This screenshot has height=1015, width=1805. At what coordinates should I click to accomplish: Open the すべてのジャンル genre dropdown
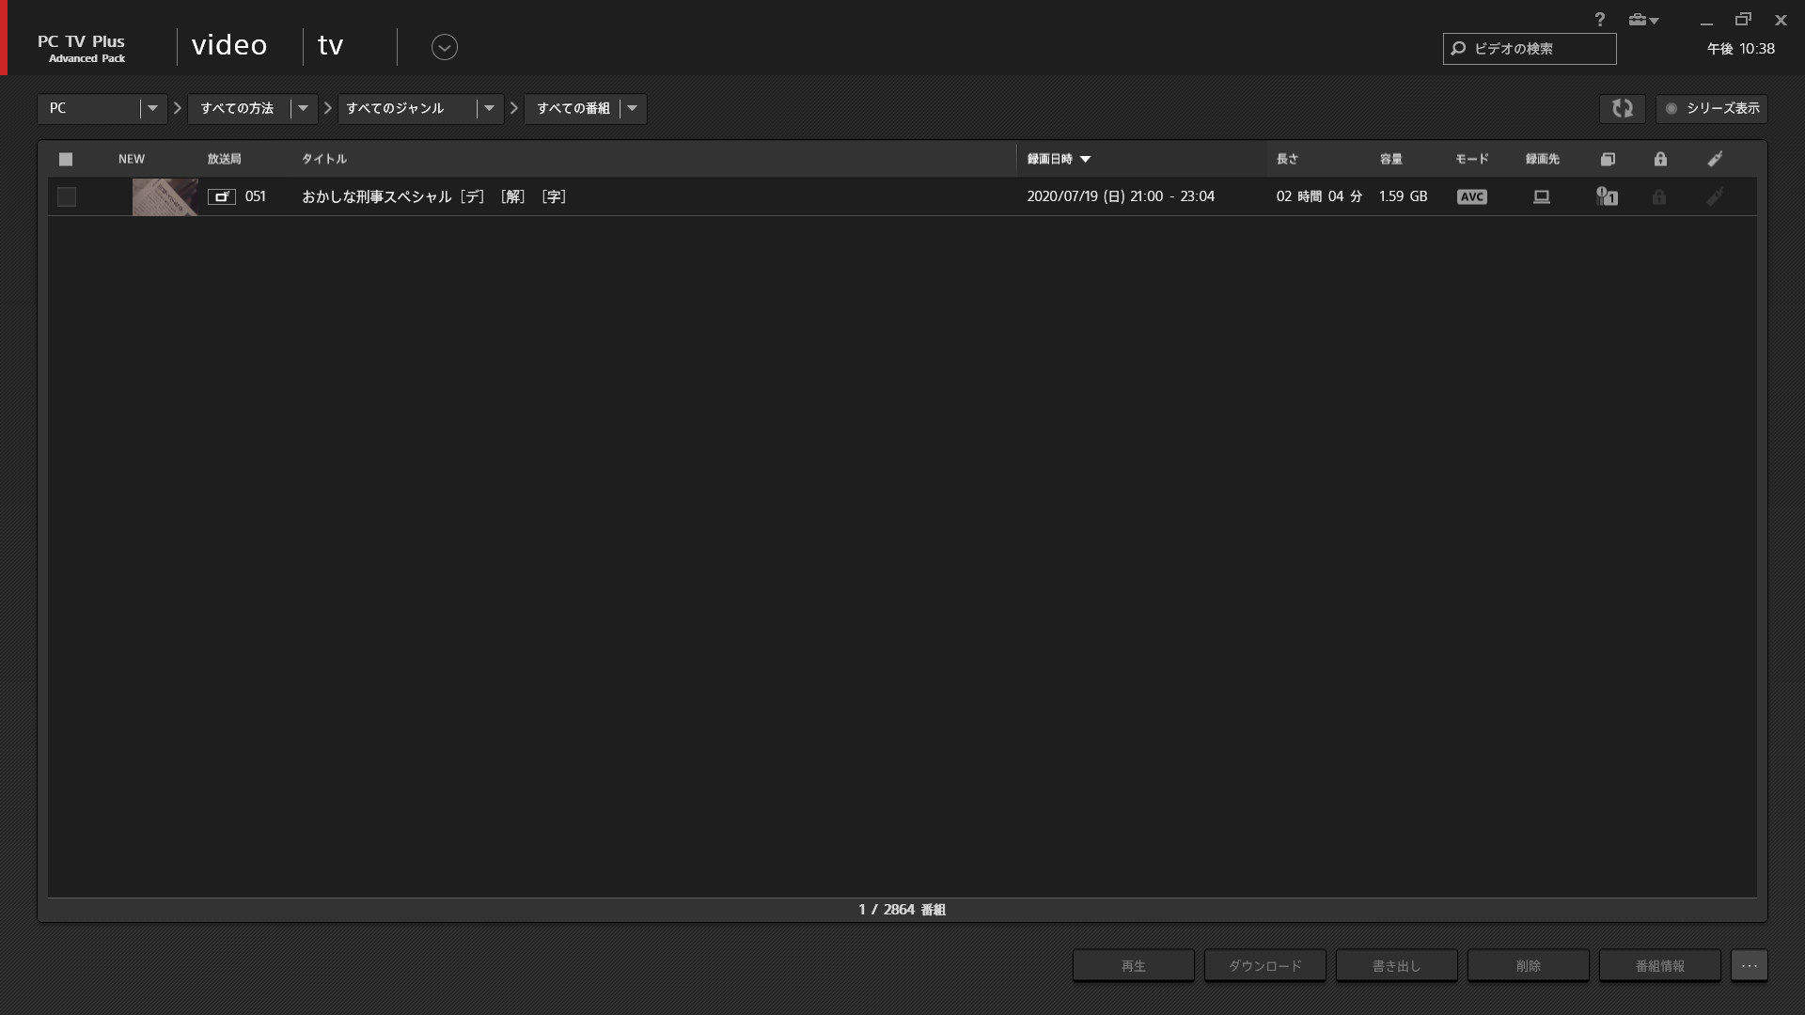point(489,108)
